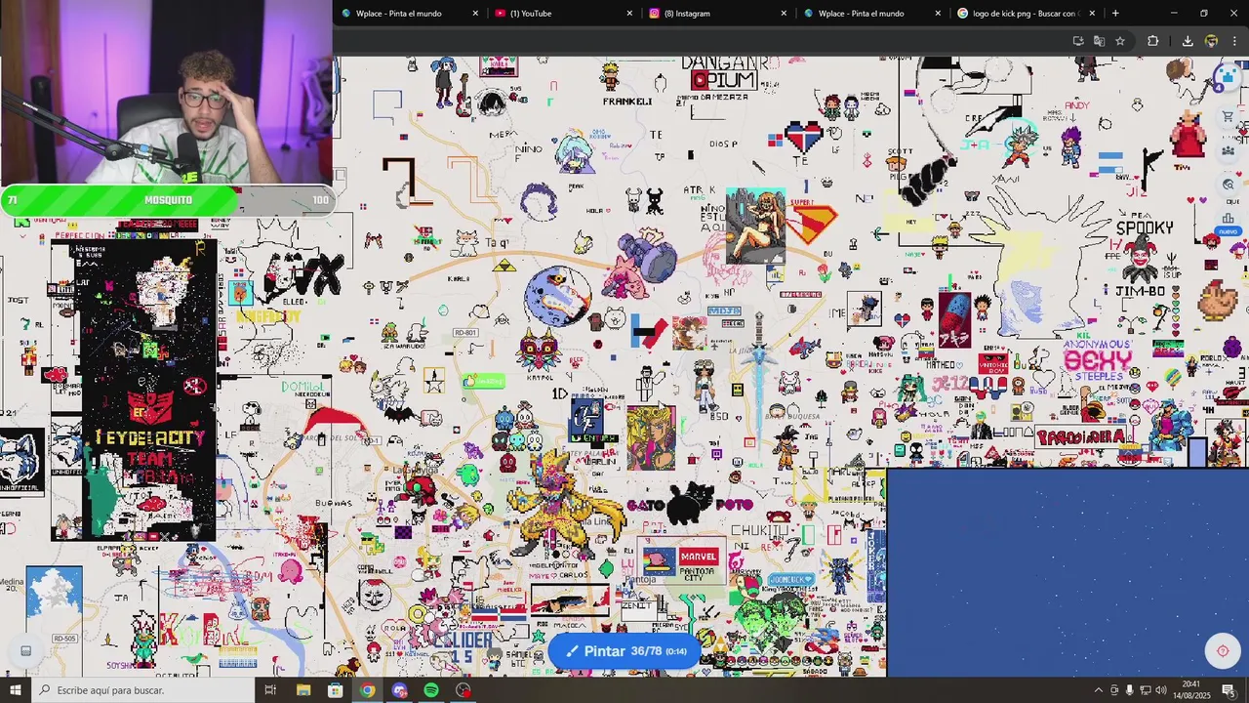Switch to logo de kick png tab

[1024, 13]
